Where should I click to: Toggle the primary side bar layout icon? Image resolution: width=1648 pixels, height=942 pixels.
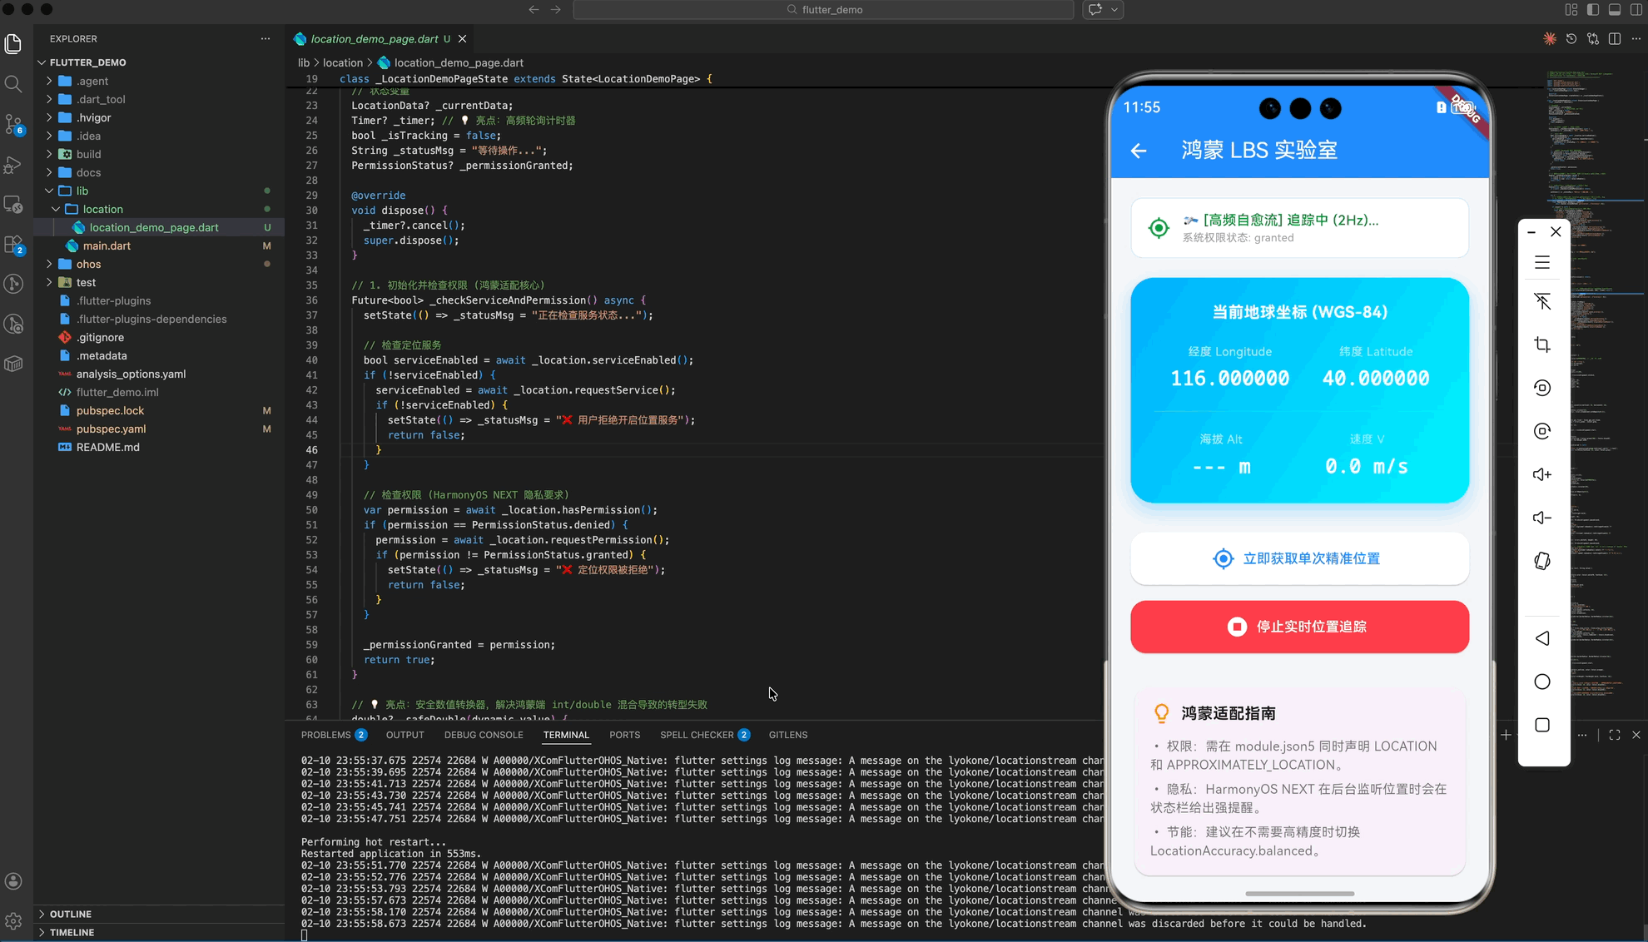tap(1593, 9)
